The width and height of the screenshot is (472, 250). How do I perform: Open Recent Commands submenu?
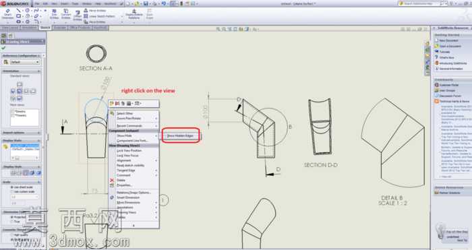(x=134, y=126)
